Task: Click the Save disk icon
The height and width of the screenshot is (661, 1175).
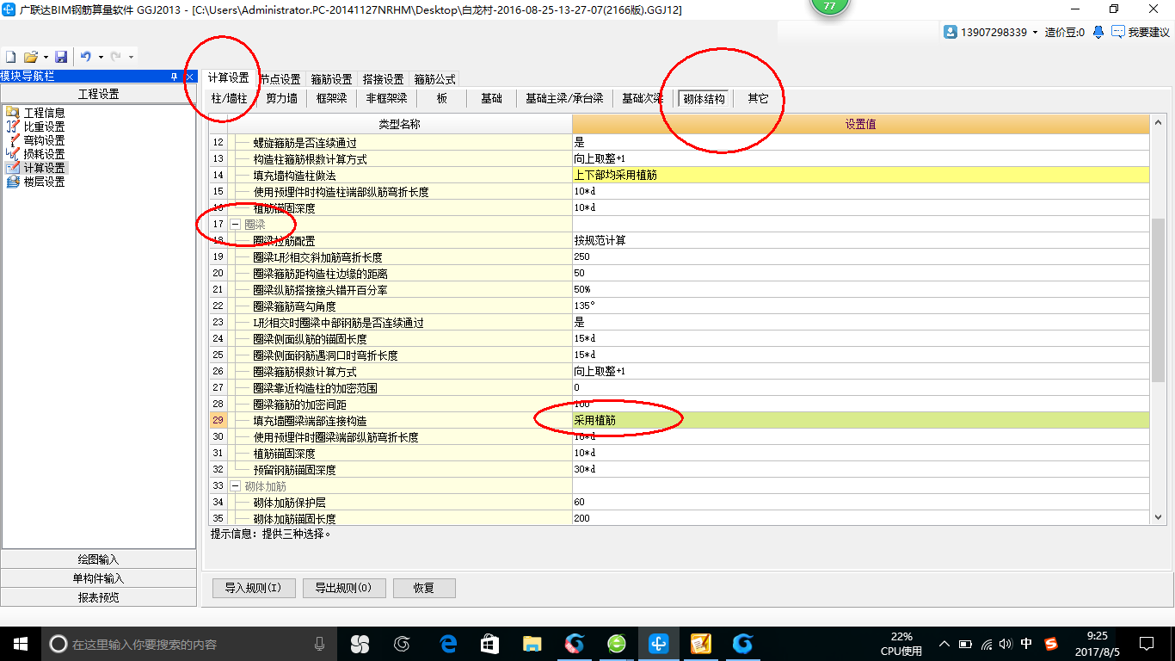Action: (61, 57)
